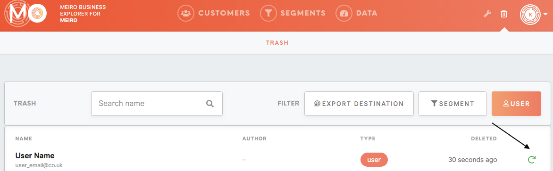Viewport: 553px width, 171px height.
Task: Select the User Name row title
Action: pos(35,155)
